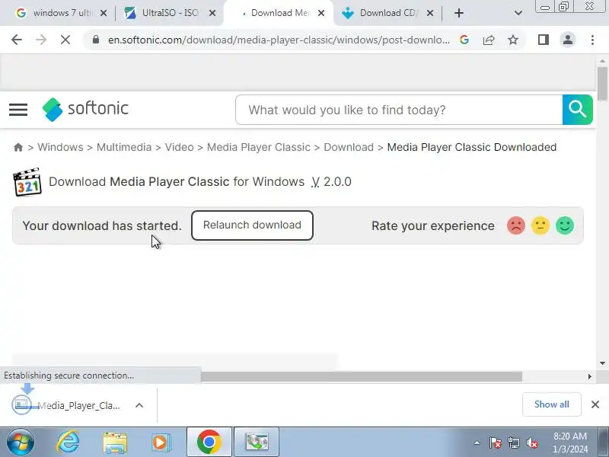Click the blue search magnifier button

pos(577,110)
